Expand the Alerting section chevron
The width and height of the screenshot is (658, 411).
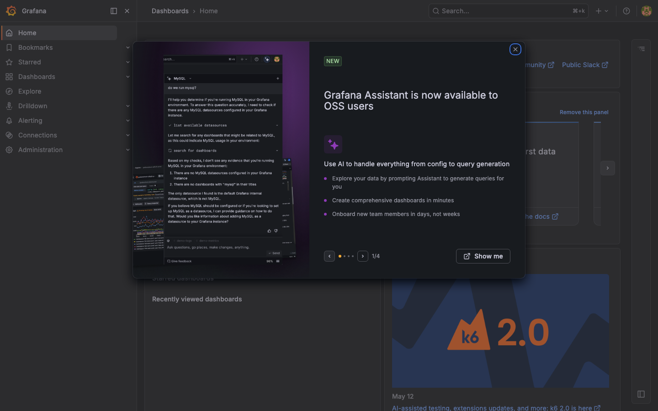128,121
